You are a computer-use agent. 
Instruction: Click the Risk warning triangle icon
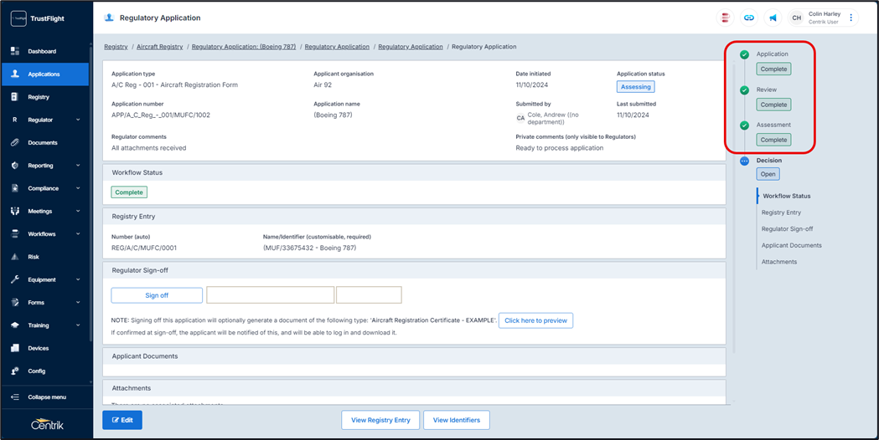coord(15,257)
